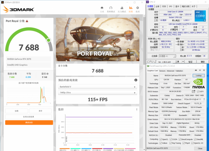
Task: Click the info icon next to 最佳 score
Action: (x=48, y=74)
